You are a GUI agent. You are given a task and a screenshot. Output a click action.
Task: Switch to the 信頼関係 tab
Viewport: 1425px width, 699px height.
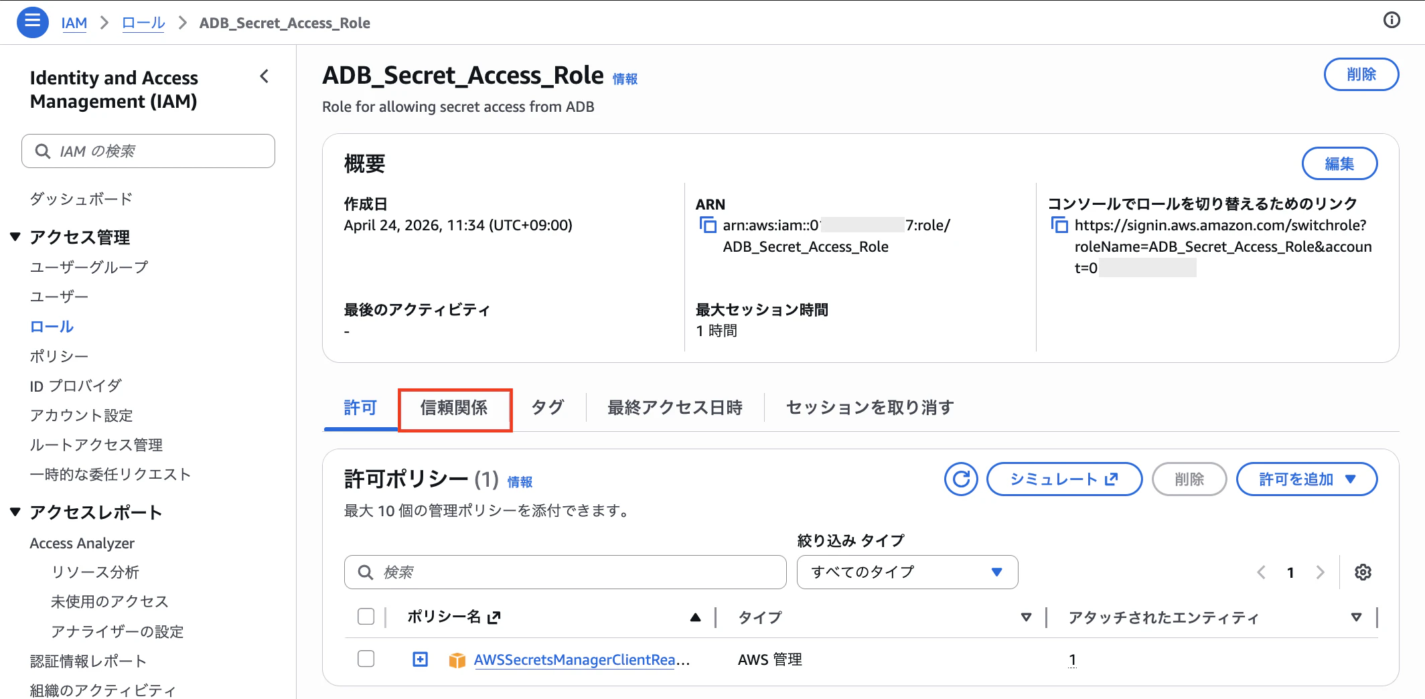tap(455, 407)
